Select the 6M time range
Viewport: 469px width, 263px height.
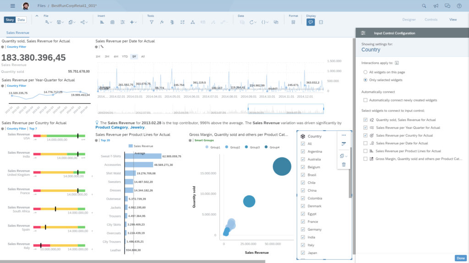(116, 56)
